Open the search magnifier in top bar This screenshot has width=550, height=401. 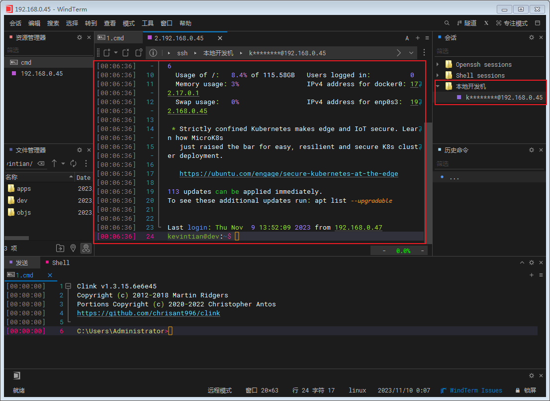pos(447,23)
